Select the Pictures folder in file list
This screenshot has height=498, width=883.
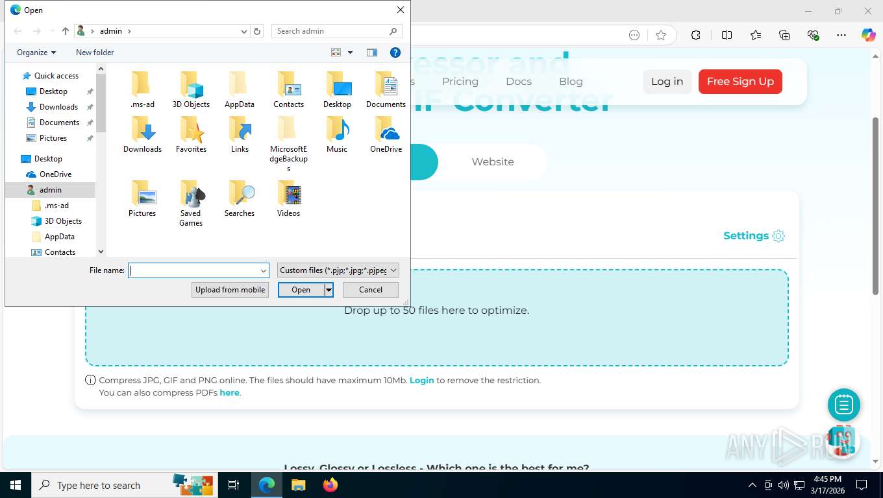[142, 198]
